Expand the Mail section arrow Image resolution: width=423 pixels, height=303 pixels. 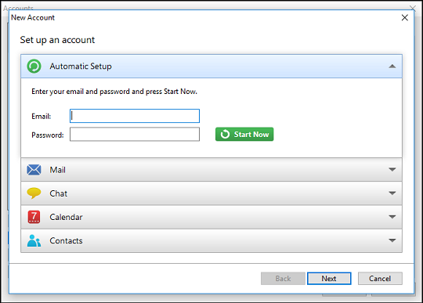point(392,170)
